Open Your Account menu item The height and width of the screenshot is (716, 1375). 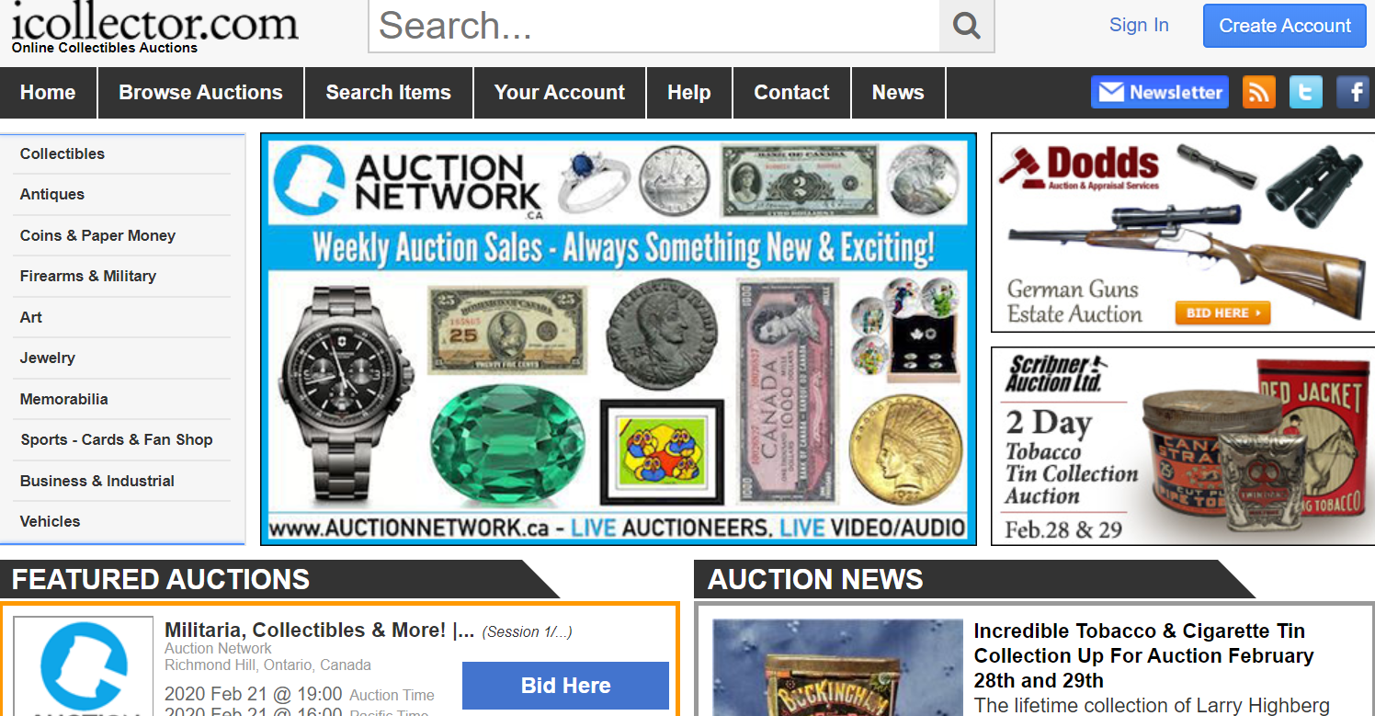(560, 93)
